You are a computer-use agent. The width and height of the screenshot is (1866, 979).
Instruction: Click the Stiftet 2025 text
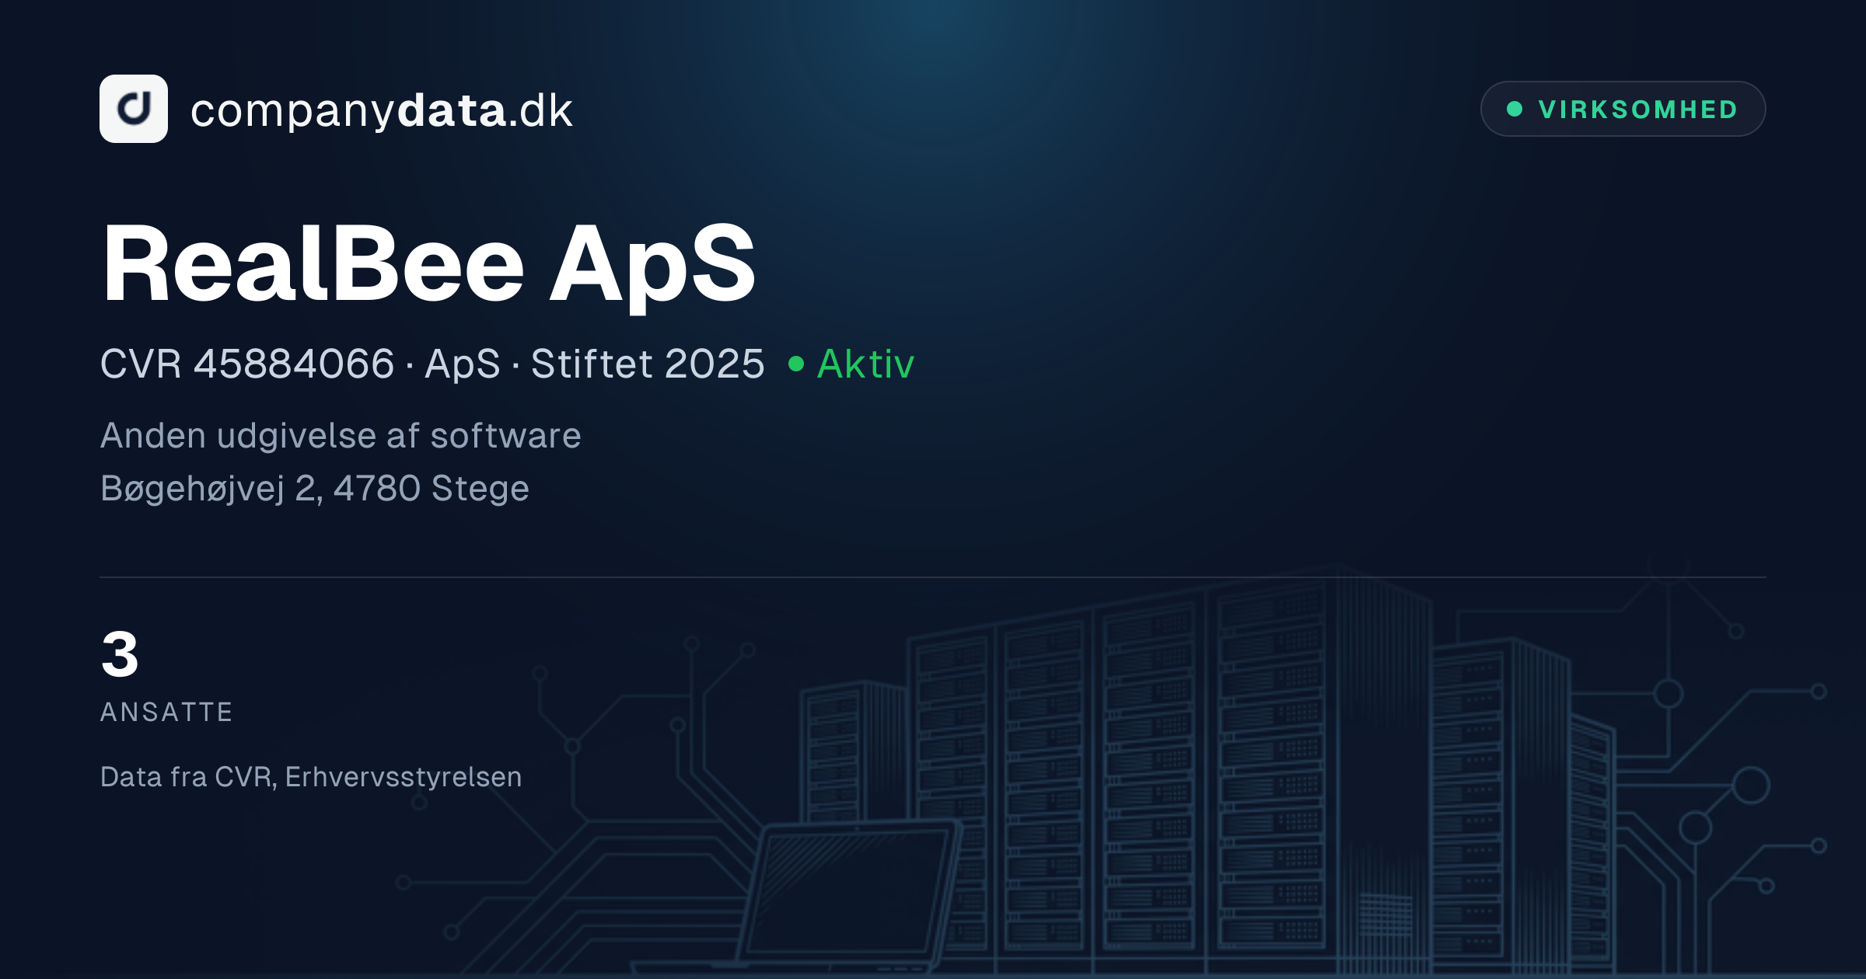[648, 364]
